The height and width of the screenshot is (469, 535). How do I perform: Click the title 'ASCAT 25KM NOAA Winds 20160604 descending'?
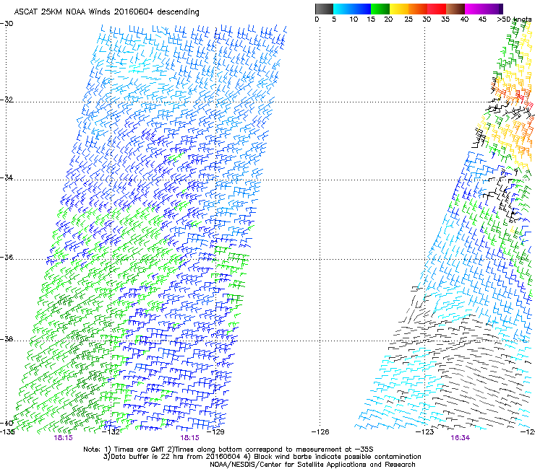point(106,12)
